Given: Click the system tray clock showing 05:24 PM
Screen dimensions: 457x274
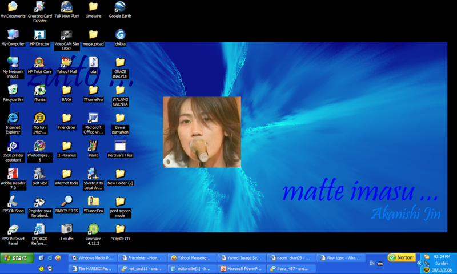Looking at the screenshot, I should 442,257.
